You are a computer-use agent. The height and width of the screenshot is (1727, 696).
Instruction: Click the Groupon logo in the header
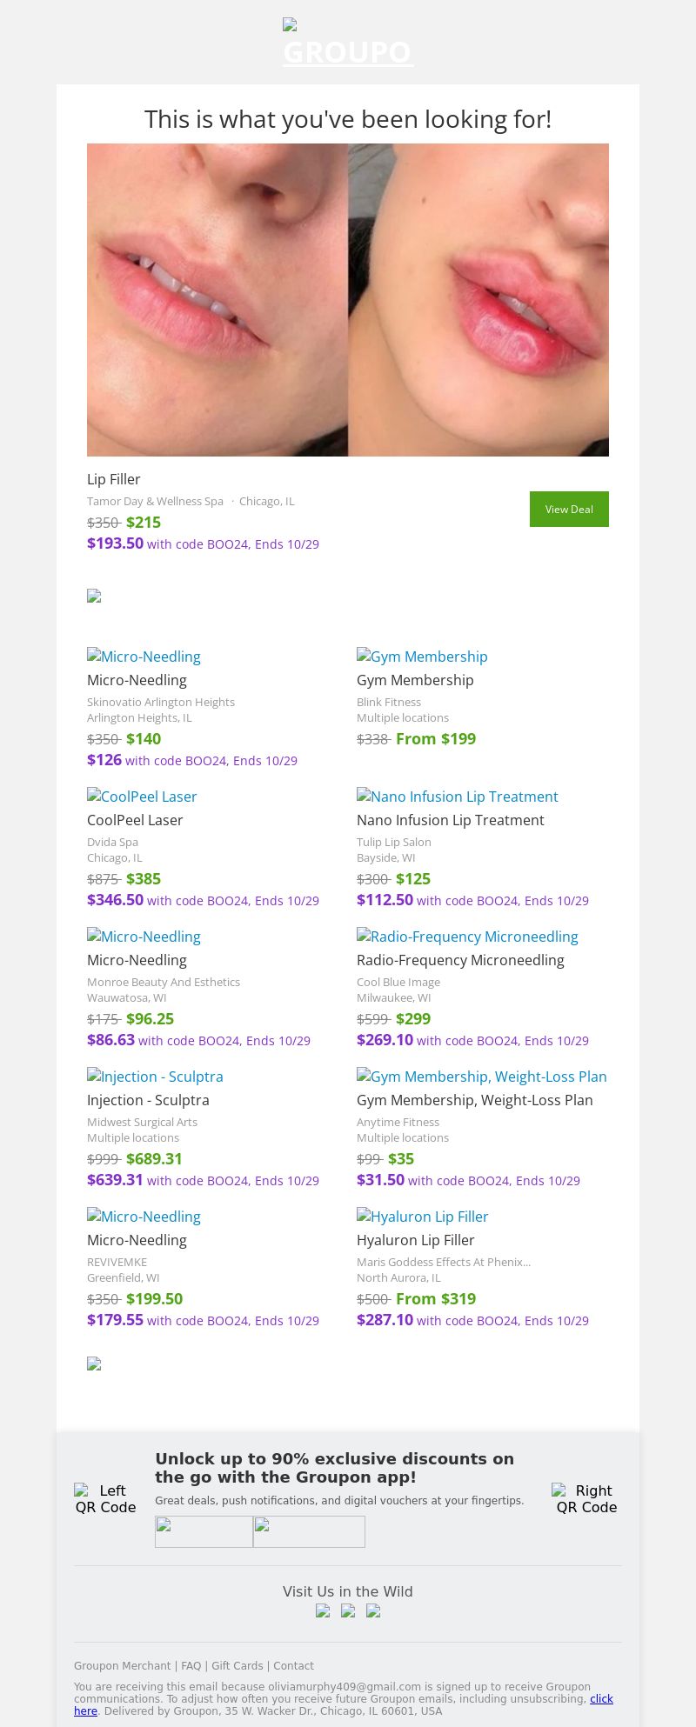click(x=348, y=43)
